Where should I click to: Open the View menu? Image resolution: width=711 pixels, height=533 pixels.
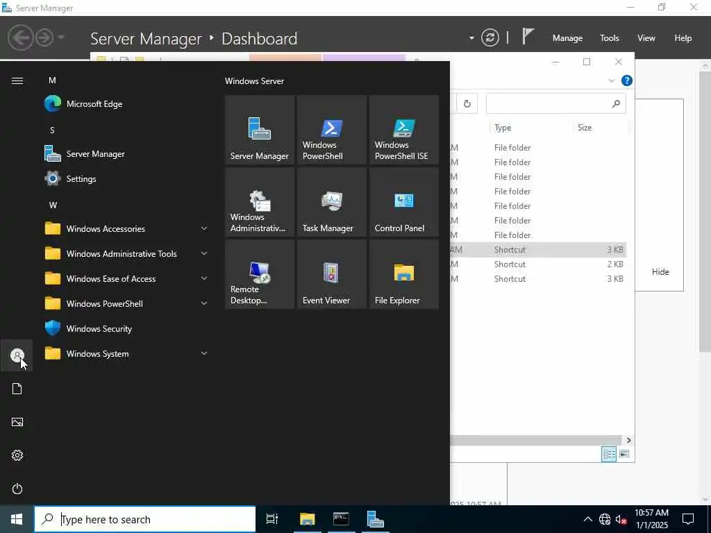646,38
